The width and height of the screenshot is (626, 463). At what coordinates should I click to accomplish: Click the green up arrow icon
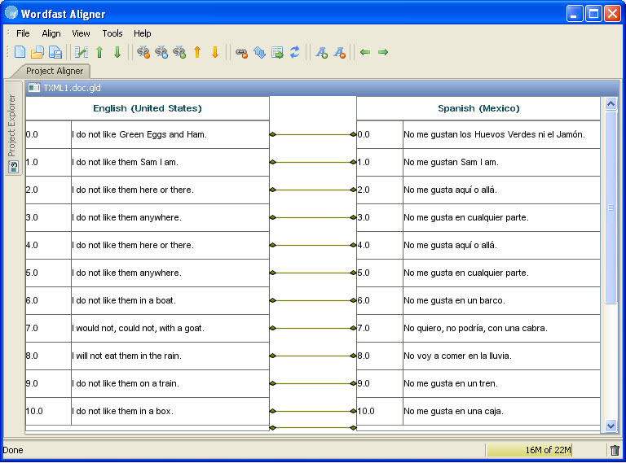pos(99,52)
